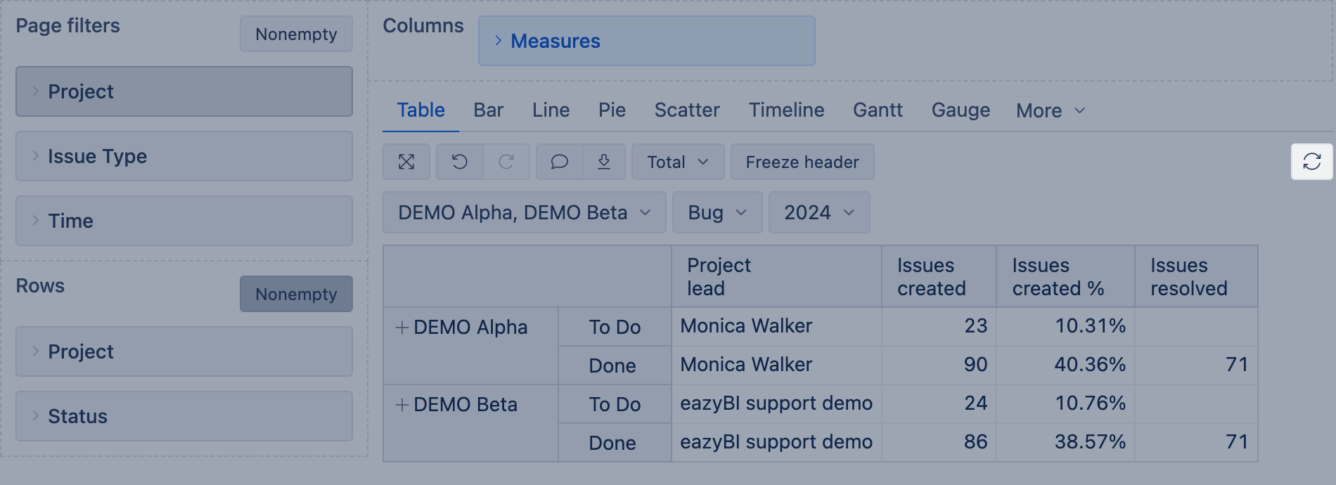Click the speech bubble comment icon
The height and width of the screenshot is (485, 1336).
pyautogui.click(x=559, y=162)
